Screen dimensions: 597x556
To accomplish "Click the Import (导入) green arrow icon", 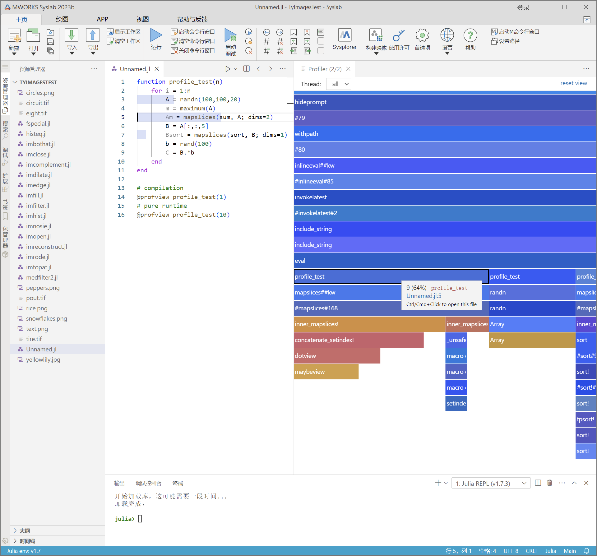I will pyautogui.click(x=72, y=35).
